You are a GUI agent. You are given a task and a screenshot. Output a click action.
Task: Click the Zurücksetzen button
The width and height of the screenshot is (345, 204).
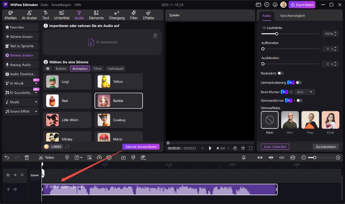click(x=326, y=147)
